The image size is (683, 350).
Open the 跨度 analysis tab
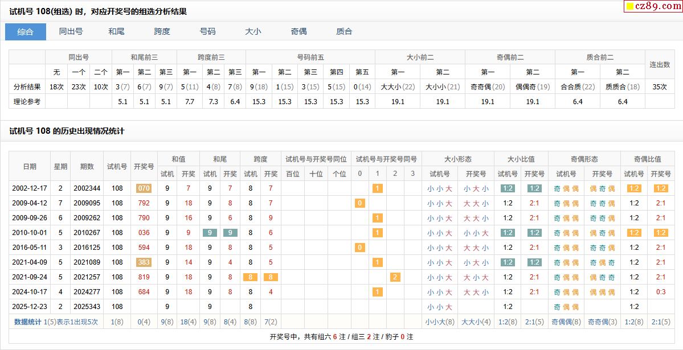tap(162, 32)
